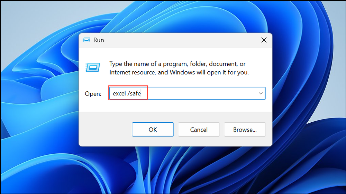346x194 pixels.
Task: Click the large Run icon beside the description
Action: coord(93,68)
